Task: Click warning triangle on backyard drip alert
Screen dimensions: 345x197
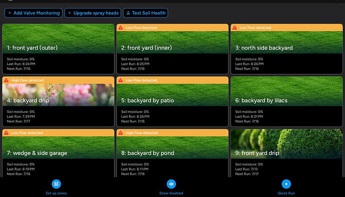Action: click(6, 80)
